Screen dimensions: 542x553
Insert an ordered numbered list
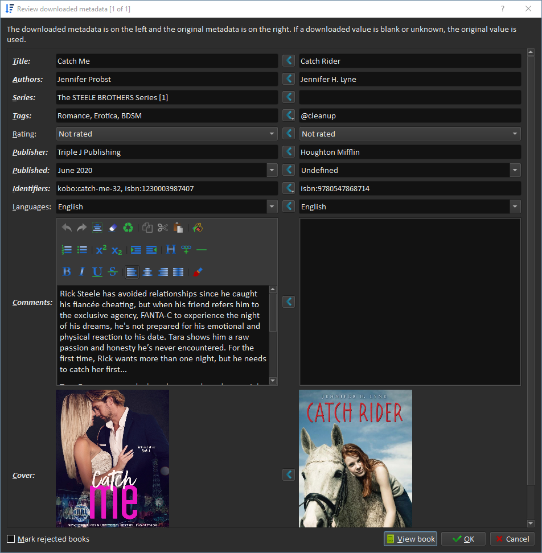pos(67,250)
